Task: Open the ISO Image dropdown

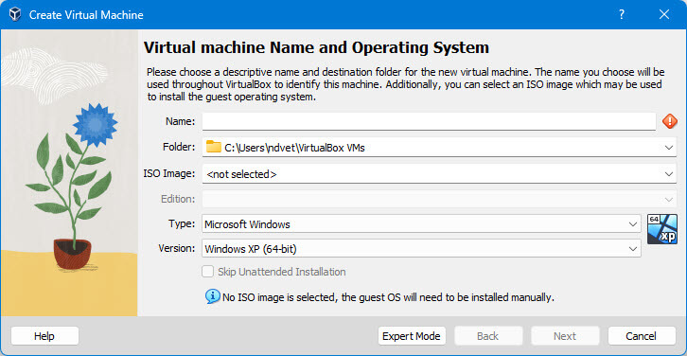Action: [x=439, y=174]
